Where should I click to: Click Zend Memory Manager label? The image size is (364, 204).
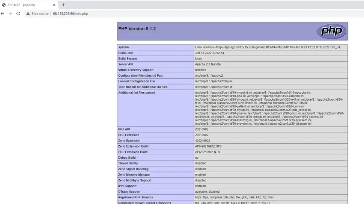pyautogui.click(x=134, y=174)
